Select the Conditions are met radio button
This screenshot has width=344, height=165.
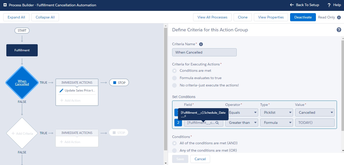pos(174,71)
